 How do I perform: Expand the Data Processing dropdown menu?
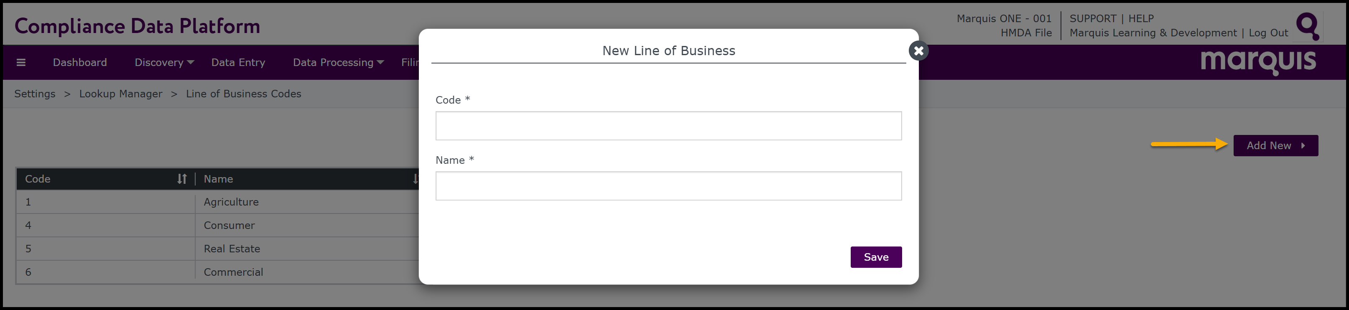point(338,62)
